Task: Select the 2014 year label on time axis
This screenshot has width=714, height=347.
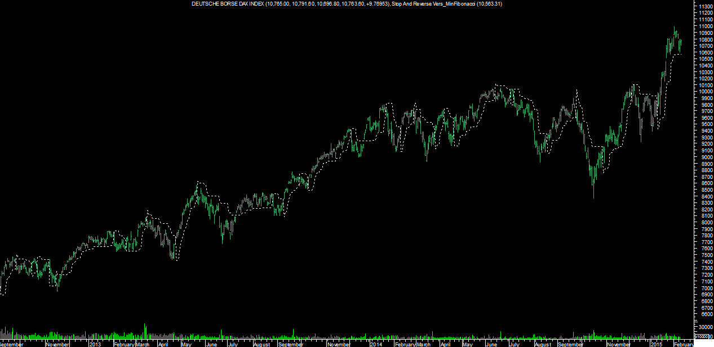Action: tap(376, 344)
